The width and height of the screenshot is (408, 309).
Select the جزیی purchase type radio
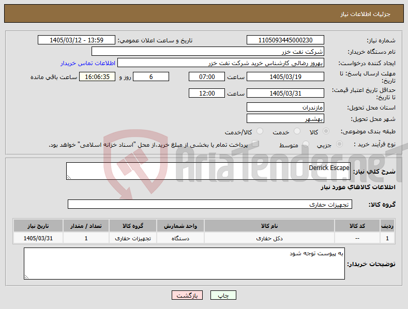click(x=339, y=144)
